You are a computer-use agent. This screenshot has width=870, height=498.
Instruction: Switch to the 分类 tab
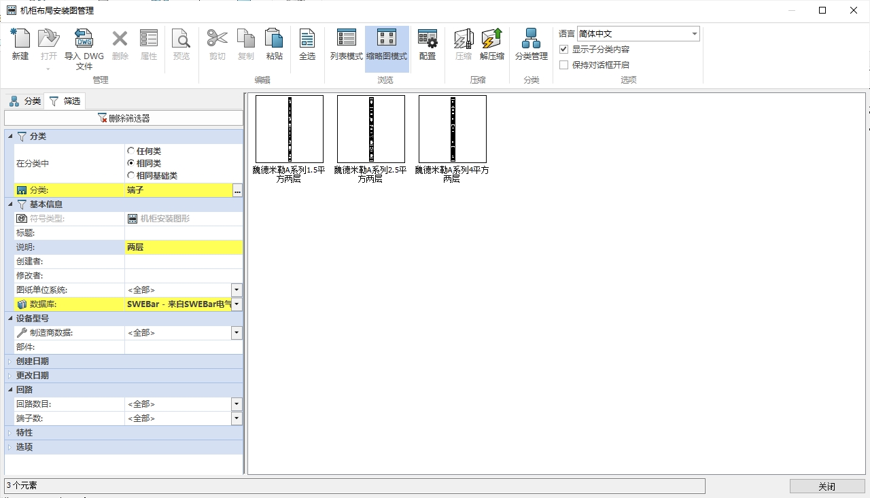[x=25, y=101]
